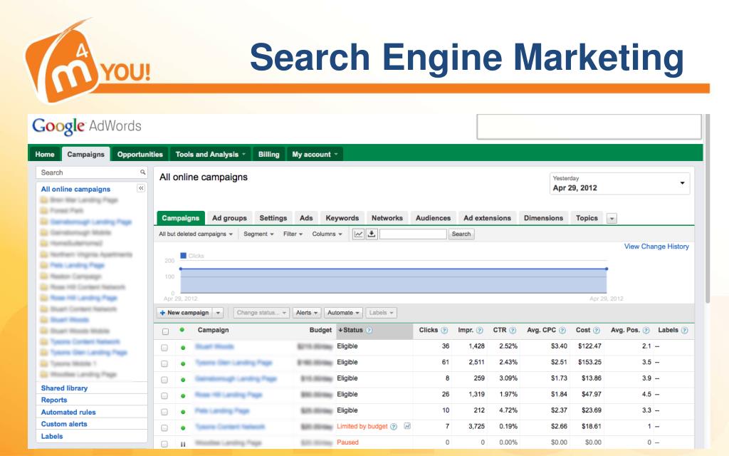
Task: Open the Opportunities tab
Action: 140,155
